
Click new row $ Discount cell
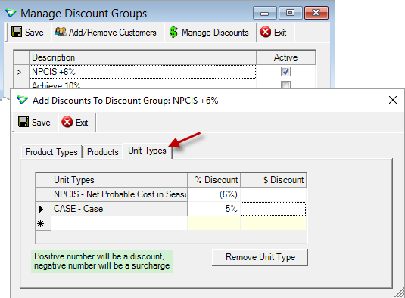pyautogui.click(x=273, y=223)
